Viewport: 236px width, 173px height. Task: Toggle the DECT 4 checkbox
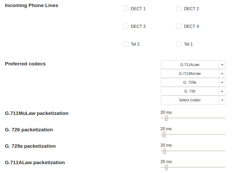[x=179, y=26]
